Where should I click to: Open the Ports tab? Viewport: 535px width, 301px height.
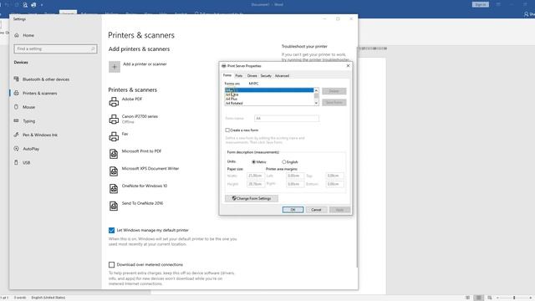(x=239, y=76)
